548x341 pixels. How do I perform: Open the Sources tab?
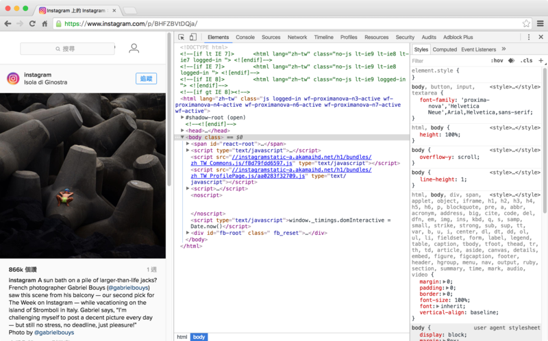[x=271, y=37]
